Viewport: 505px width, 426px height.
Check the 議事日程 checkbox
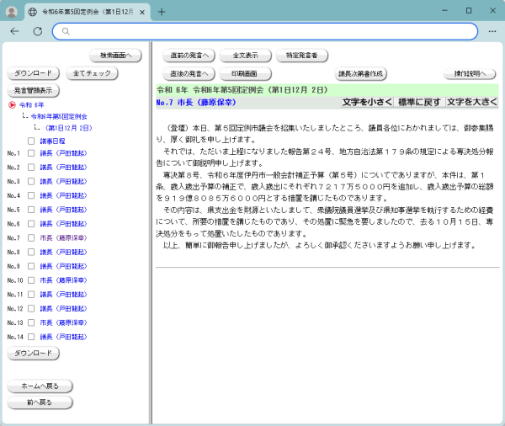(x=31, y=141)
